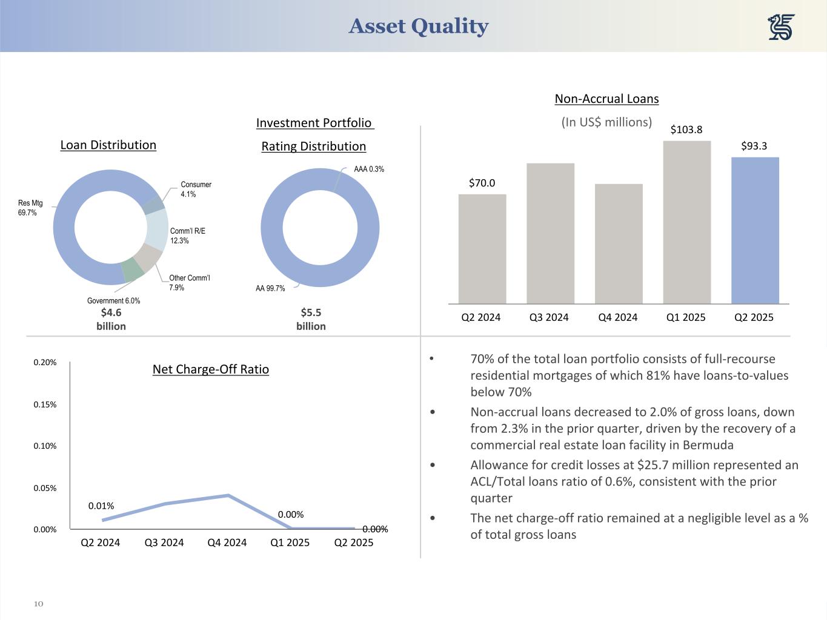Select the Q2 2025 blue bar
This screenshot has height=620, width=827.
click(754, 230)
